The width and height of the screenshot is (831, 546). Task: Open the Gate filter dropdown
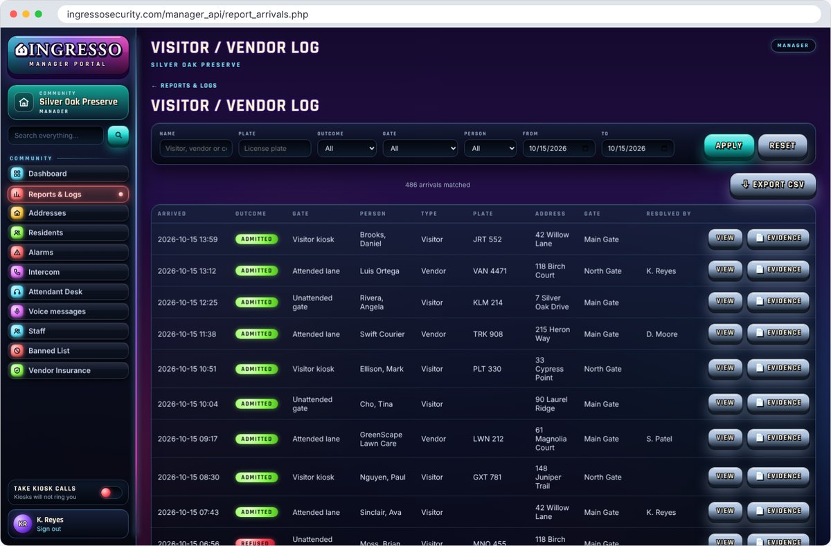coord(420,149)
